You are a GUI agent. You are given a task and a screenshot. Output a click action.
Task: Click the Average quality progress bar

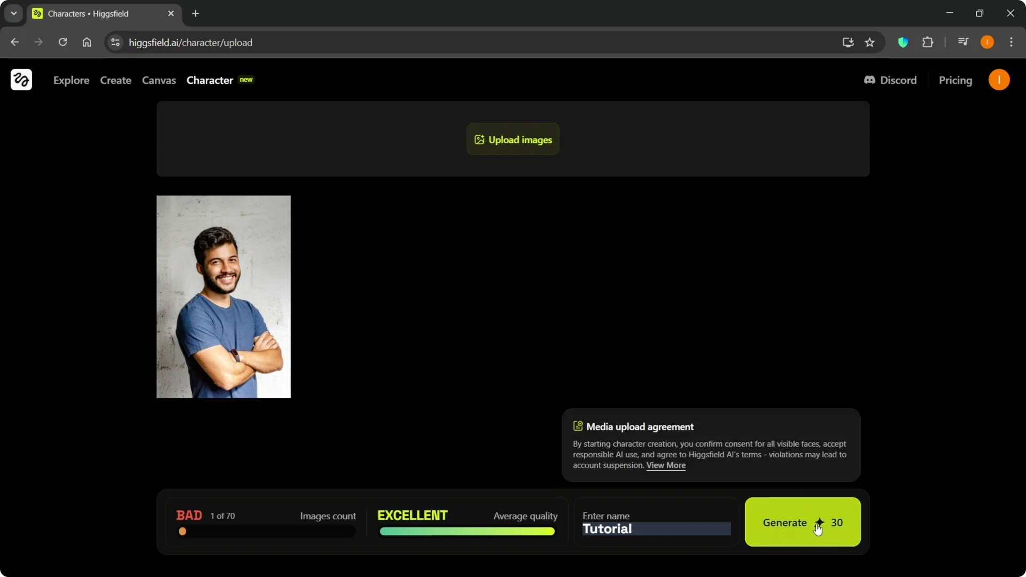pyautogui.click(x=467, y=532)
